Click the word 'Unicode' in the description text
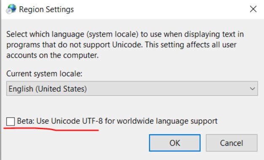Viewport: 264px width, 160px height. tap(127, 45)
